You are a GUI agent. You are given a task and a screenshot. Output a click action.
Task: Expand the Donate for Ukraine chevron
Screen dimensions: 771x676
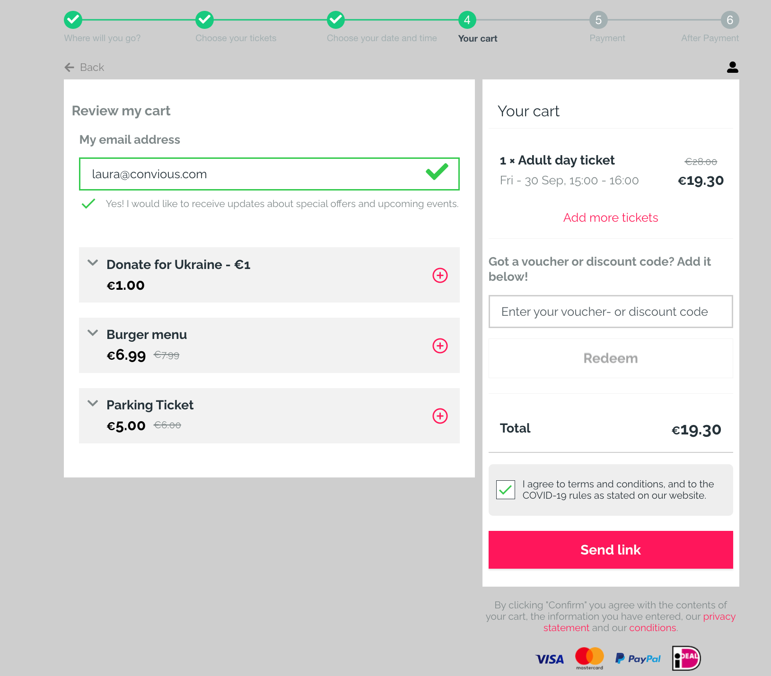[x=93, y=263]
